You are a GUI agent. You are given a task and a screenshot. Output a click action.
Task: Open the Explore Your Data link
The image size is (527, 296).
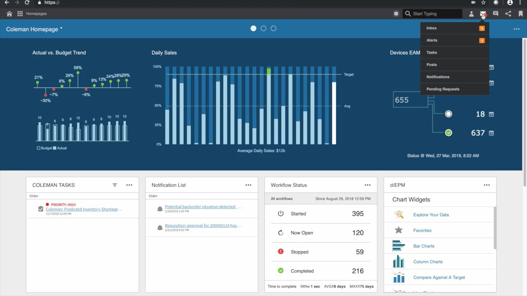[431, 215]
